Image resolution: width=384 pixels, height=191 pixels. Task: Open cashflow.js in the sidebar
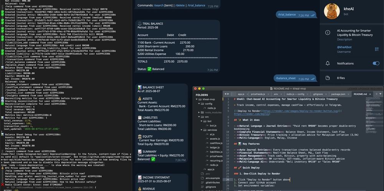(216, 143)
